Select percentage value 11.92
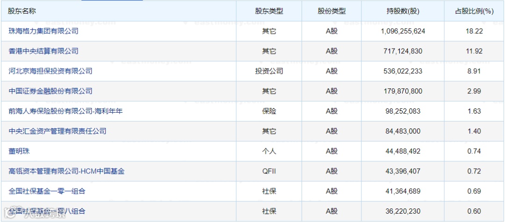 [x=474, y=51]
